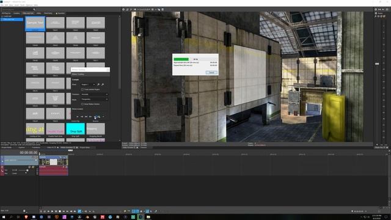Click the Cancel button in the progress dialog
Viewport: 391px width, 220px height.
211,72
